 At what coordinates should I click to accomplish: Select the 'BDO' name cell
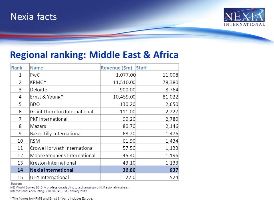click(x=65, y=104)
